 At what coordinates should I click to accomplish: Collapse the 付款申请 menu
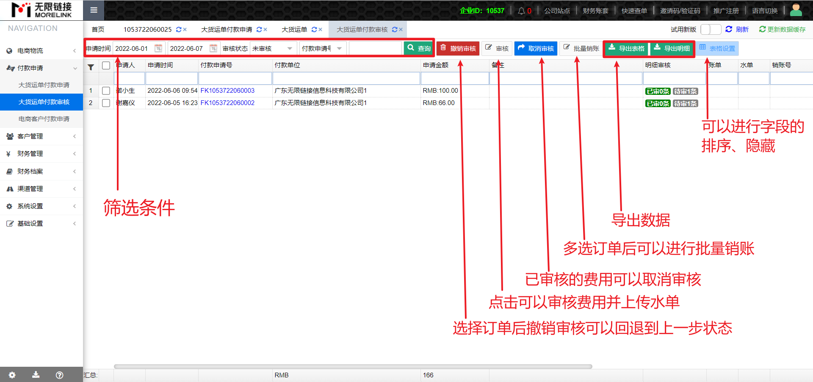pyautogui.click(x=75, y=68)
